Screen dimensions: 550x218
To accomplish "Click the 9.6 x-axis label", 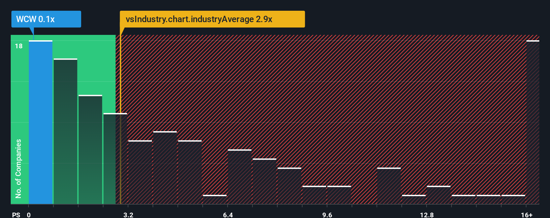I will [x=327, y=215].
